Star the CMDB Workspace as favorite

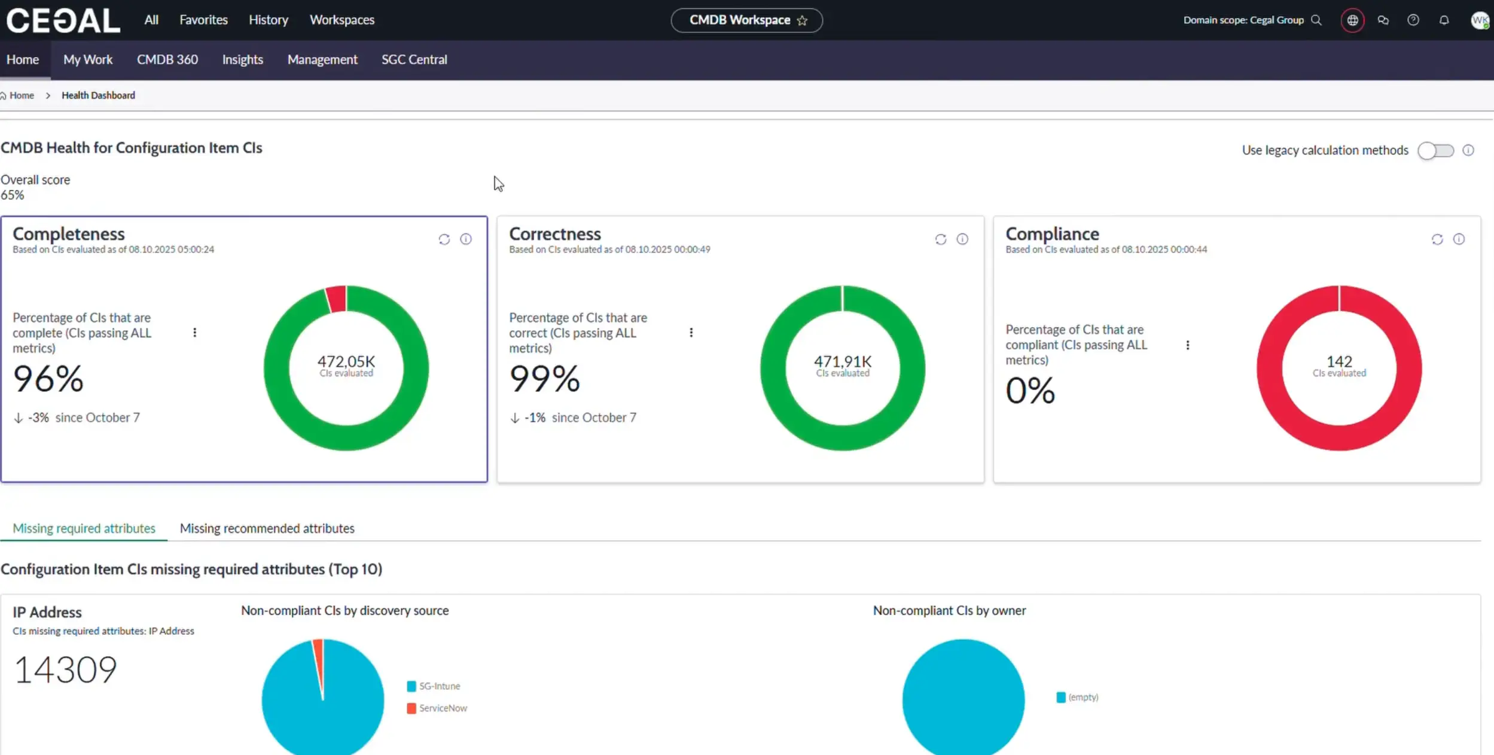[x=803, y=21]
